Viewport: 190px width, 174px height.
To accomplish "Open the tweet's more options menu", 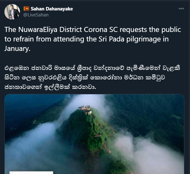I will point(181,9).
